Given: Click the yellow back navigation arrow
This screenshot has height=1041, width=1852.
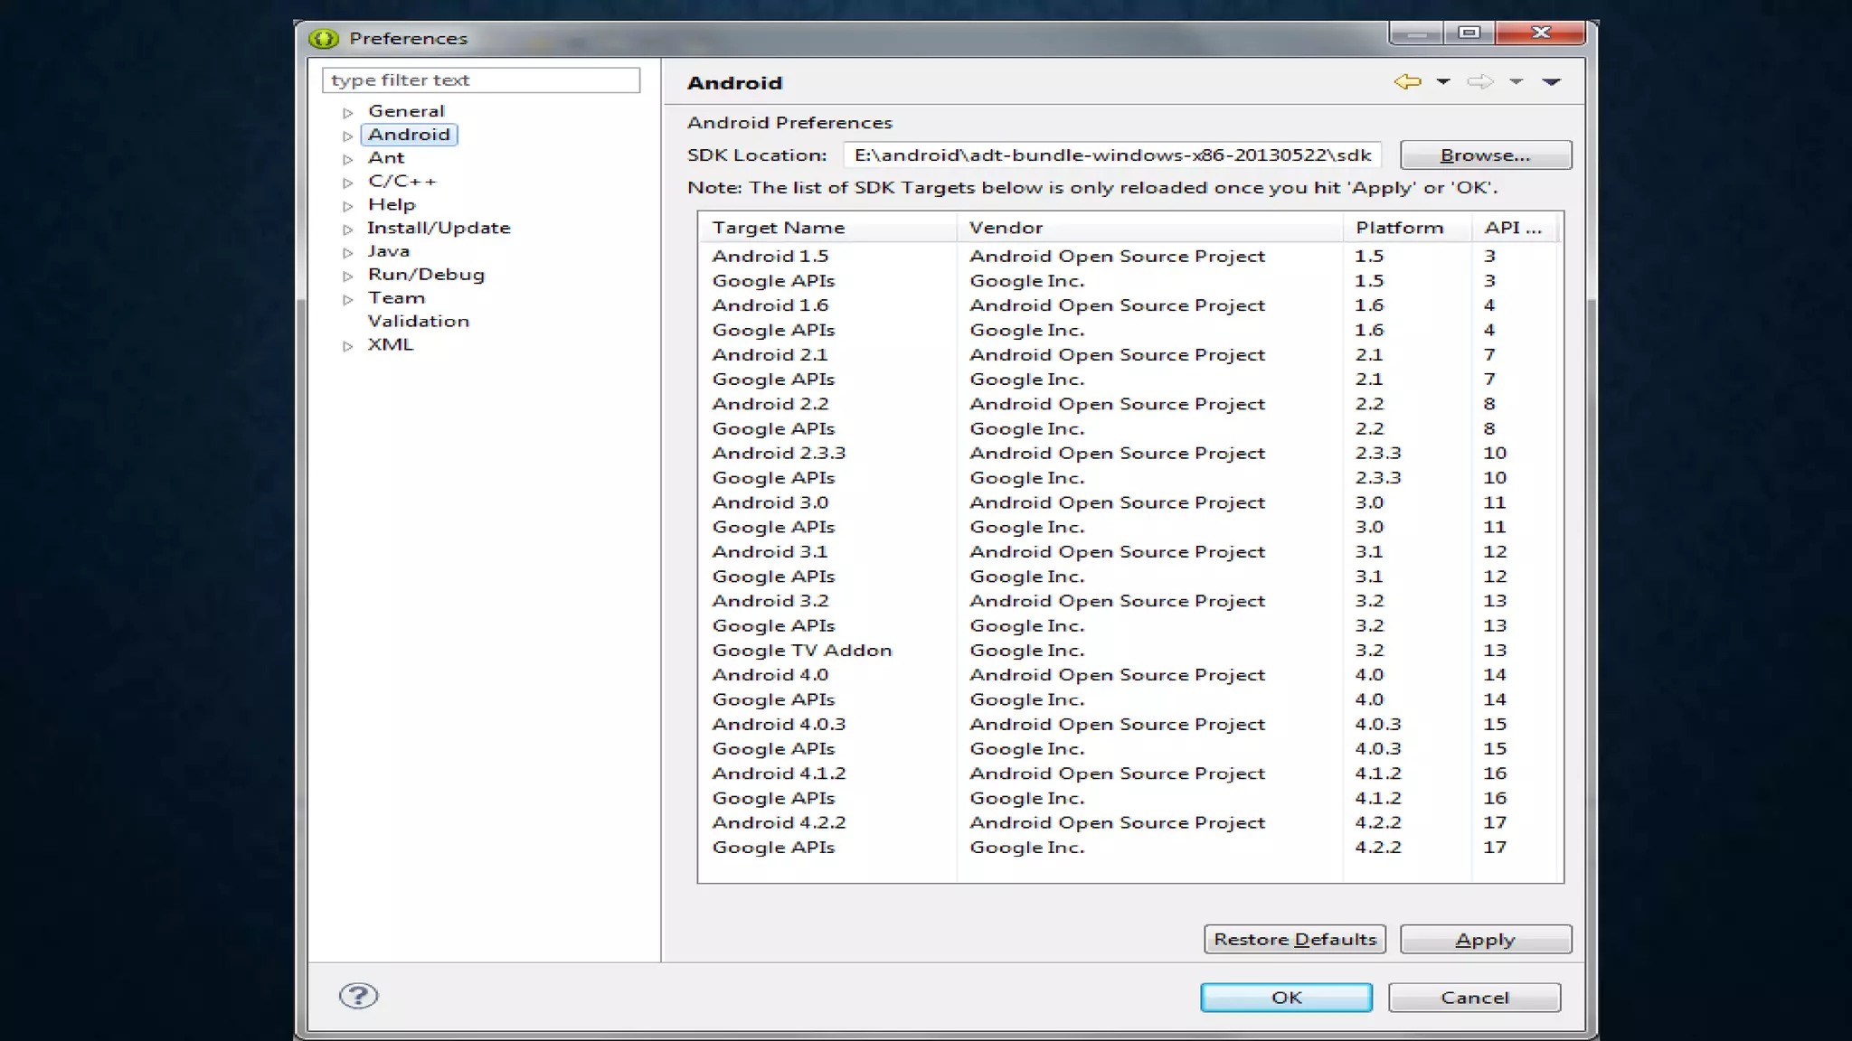Looking at the screenshot, I should click(1407, 82).
